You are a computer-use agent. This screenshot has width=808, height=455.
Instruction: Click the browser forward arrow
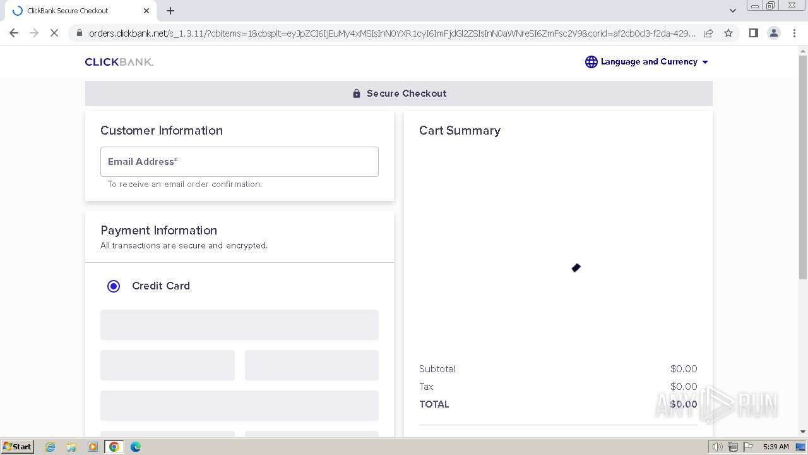coord(34,33)
